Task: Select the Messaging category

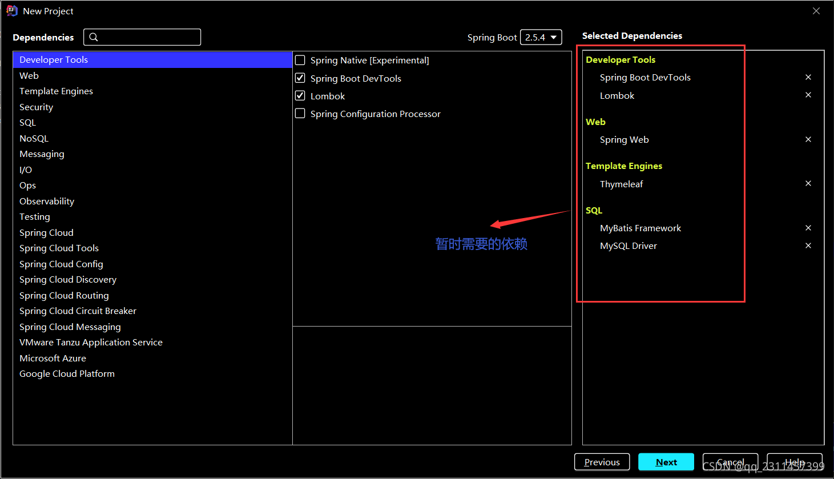Action: coord(152,154)
